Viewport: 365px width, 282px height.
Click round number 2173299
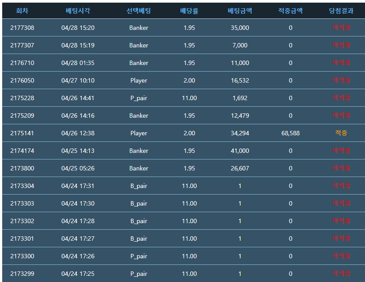click(22, 274)
